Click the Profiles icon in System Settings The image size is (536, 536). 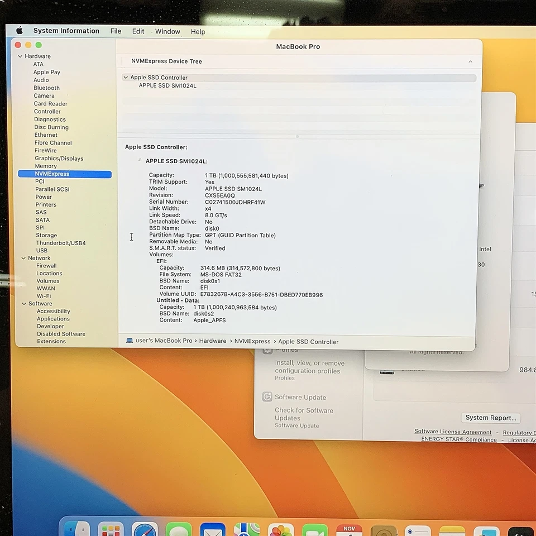point(267,350)
